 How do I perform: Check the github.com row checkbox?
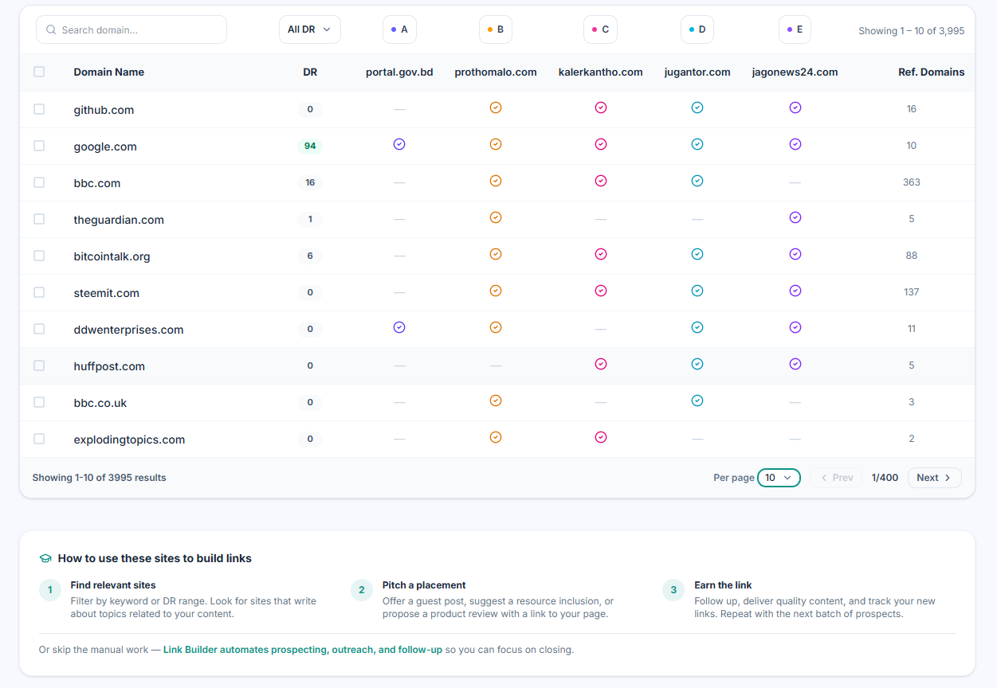coord(39,109)
